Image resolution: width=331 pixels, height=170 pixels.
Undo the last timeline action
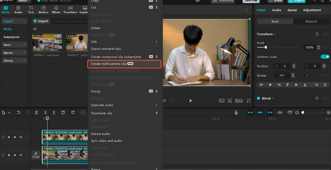pos(18,113)
